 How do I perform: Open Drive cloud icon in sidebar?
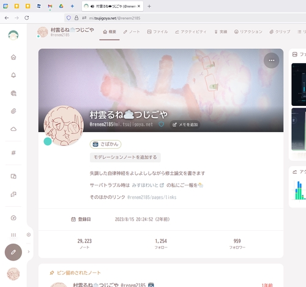(13, 129)
